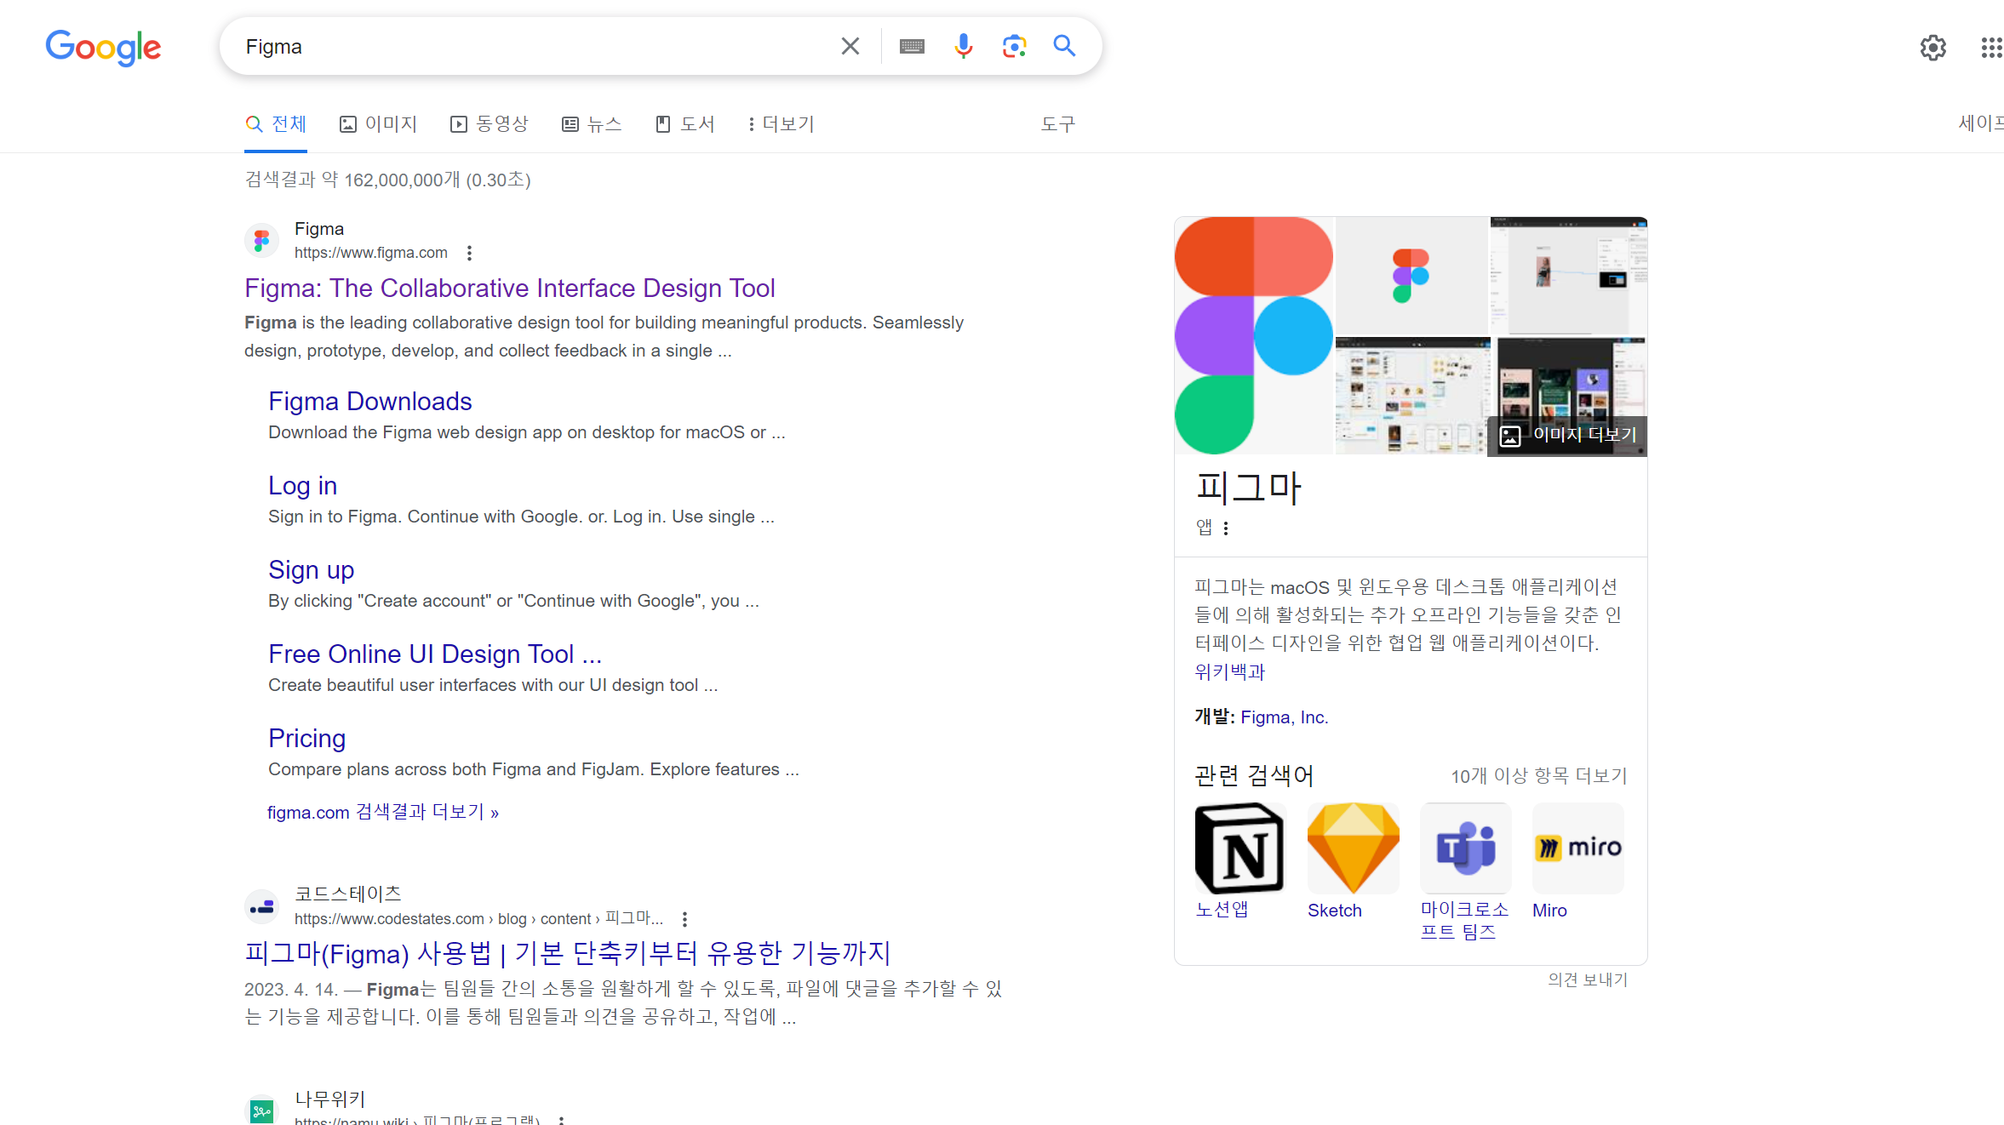Go to Google homepage via logo
Screen dimensions: 2004x1125
pyautogui.click(x=103, y=48)
